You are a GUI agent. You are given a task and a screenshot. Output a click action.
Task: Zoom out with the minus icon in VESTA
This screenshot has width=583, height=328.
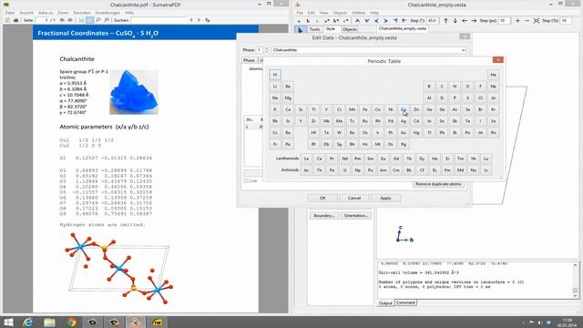tap(527, 21)
